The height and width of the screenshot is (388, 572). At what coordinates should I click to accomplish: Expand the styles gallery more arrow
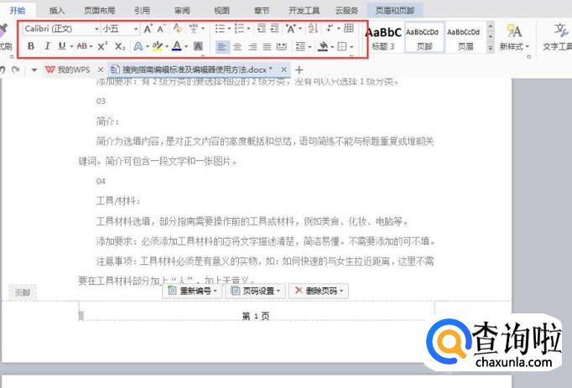(x=491, y=48)
